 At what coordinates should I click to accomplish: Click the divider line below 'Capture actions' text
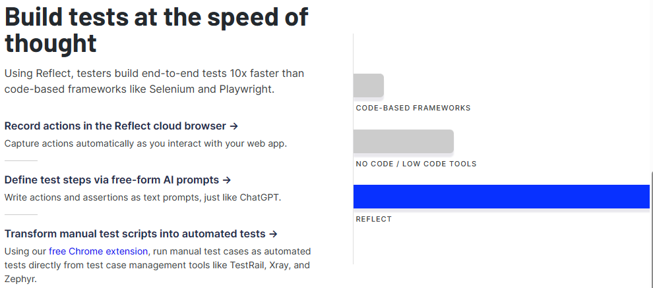[x=21, y=160]
